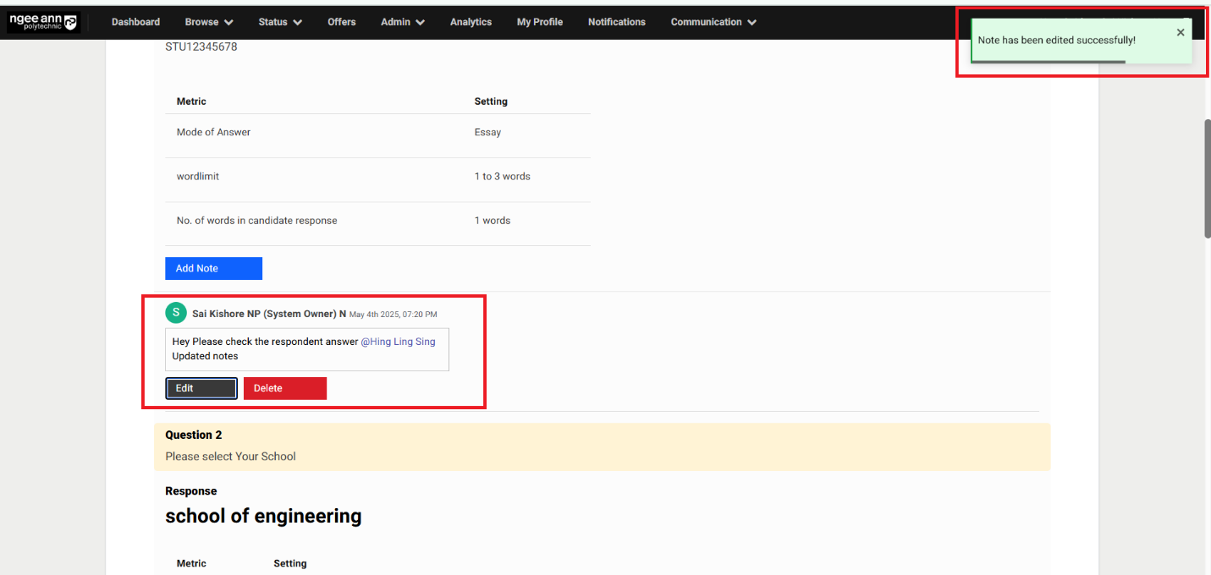1211x575 pixels.
Task: Open the Communication dropdown
Action: point(713,22)
